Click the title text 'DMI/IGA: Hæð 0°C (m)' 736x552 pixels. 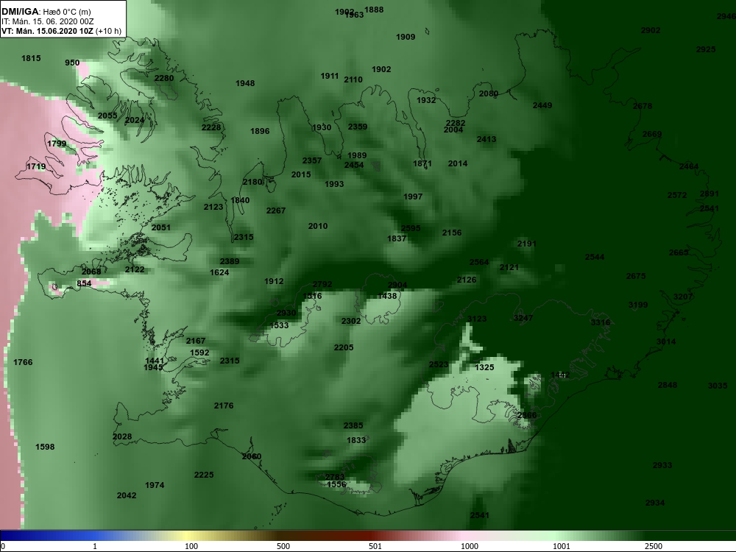[x=46, y=12]
